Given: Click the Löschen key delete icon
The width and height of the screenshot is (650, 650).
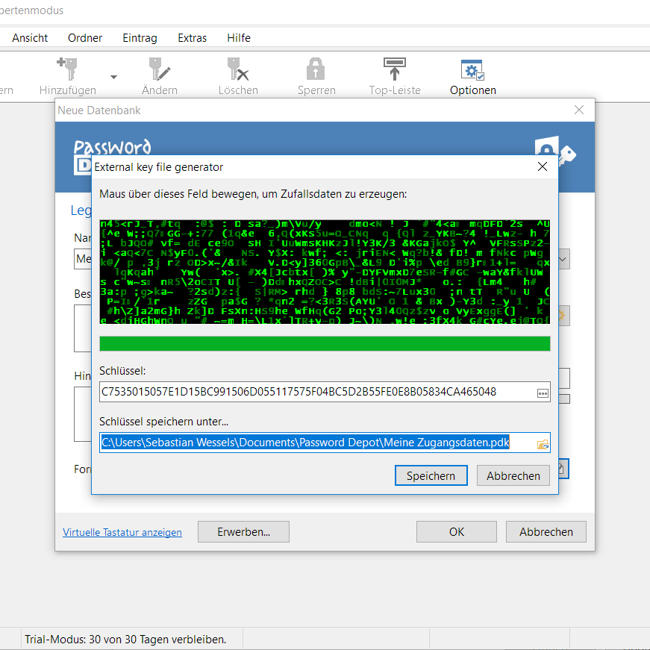Looking at the screenshot, I should click(x=238, y=69).
